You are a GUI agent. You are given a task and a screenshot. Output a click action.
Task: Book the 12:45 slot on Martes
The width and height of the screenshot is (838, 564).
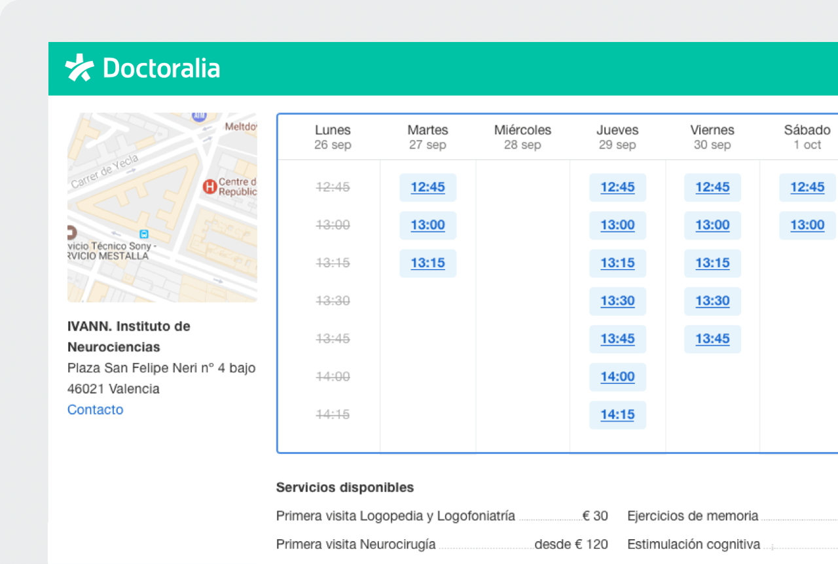(428, 187)
